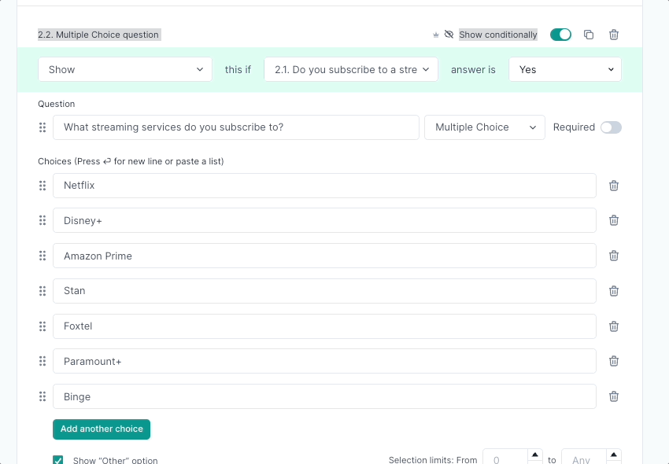
Task: Open the answer is Yes dropdown
Action: [565, 69]
